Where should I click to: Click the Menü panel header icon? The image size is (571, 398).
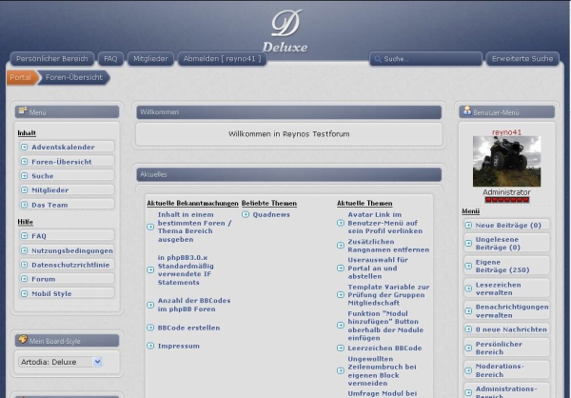pos(22,111)
